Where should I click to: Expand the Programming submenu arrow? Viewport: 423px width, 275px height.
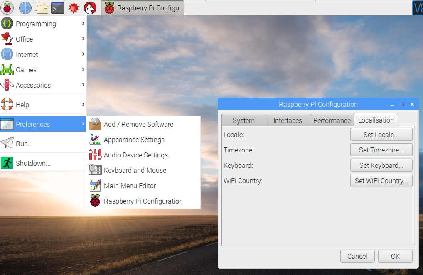[x=83, y=23]
